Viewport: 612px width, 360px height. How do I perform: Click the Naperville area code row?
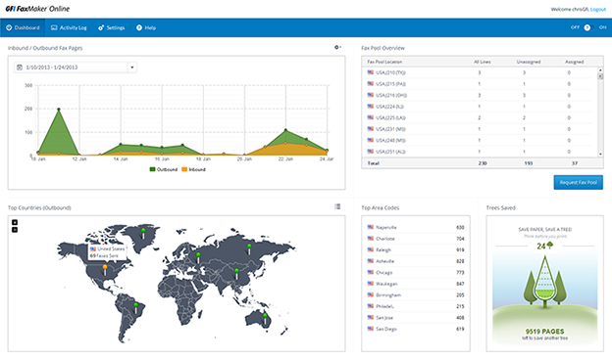pyautogui.click(x=416, y=227)
